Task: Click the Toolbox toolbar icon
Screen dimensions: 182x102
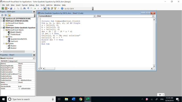Action: [58, 8]
